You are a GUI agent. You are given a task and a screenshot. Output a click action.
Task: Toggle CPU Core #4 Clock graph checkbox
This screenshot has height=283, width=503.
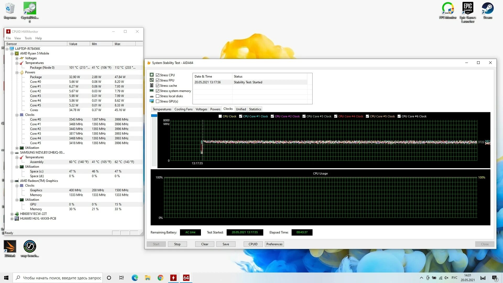[336, 116]
